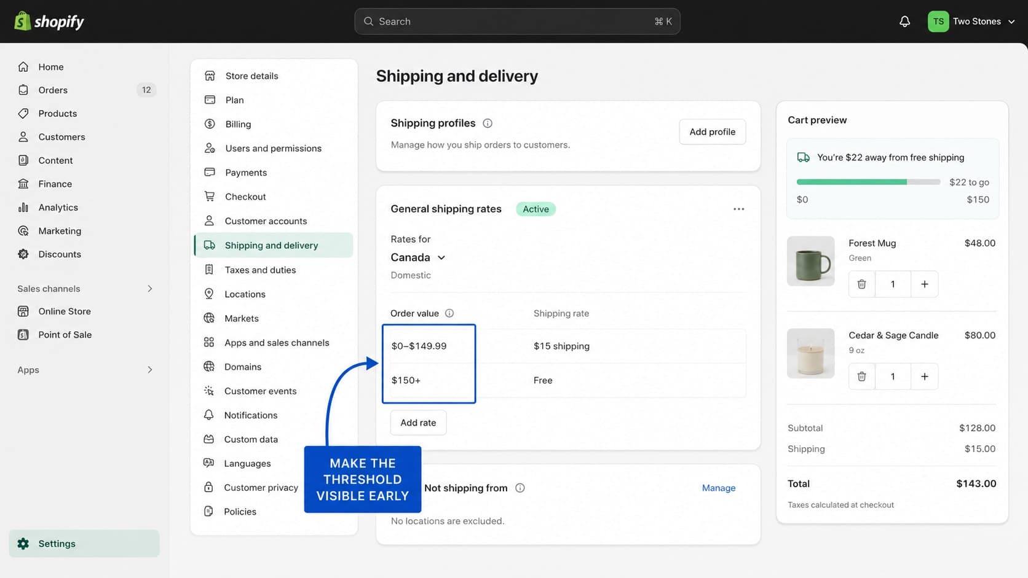The image size is (1028, 578).
Task: Click the free shipping progress bar
Action: click(868, 182)
